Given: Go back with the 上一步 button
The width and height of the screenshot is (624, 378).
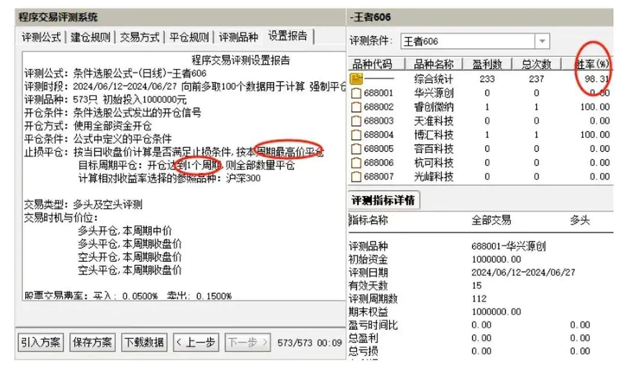Looking at the screenshot, I should [195, 342].
